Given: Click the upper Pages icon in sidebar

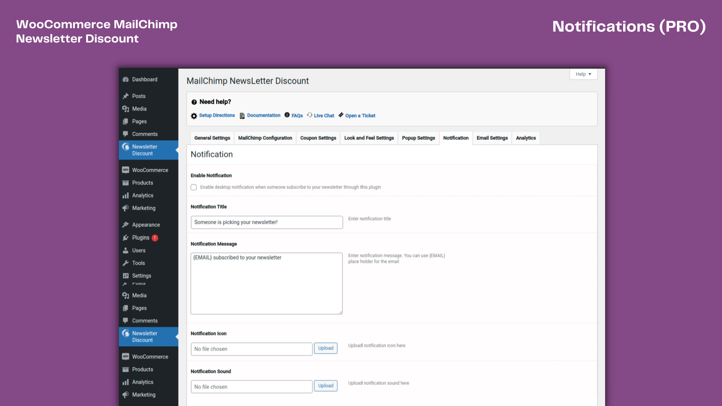Looking at the screenshot, I should click(126, 121).
